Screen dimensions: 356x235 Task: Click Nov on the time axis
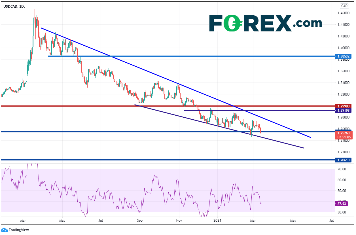[179, 220]
